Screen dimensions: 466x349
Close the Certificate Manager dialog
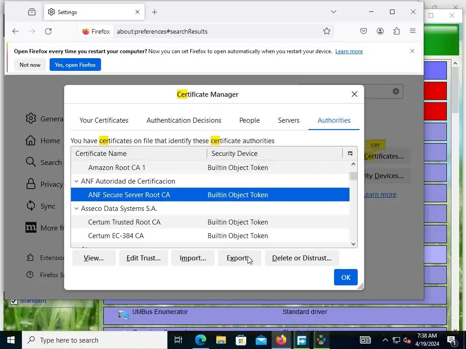pyautogui.click(x=354, y=94)
